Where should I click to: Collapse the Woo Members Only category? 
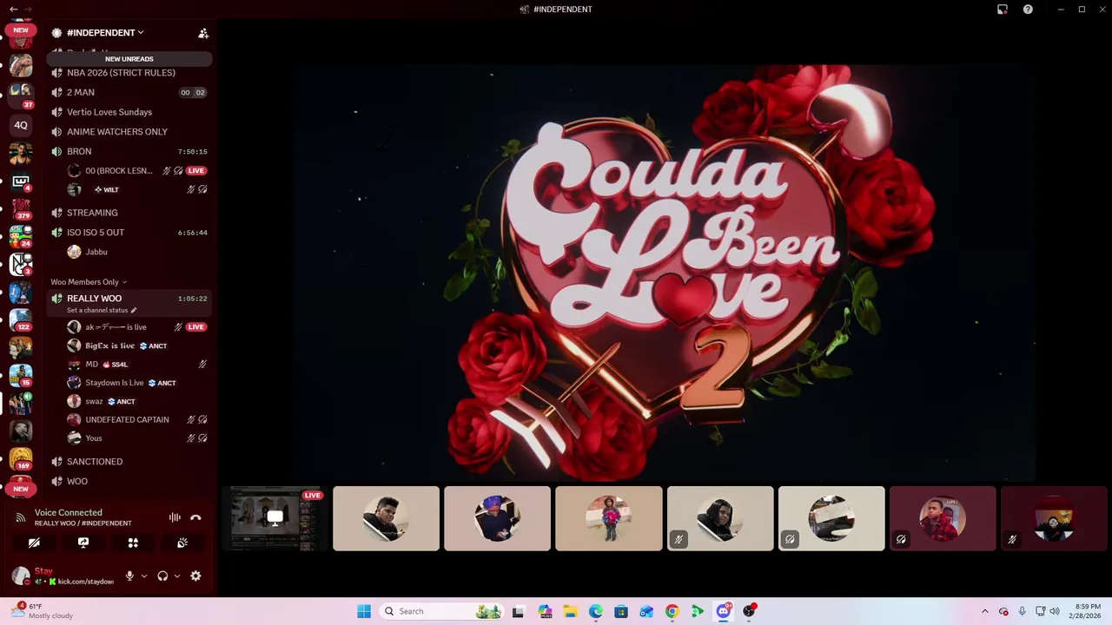point(89,282)
